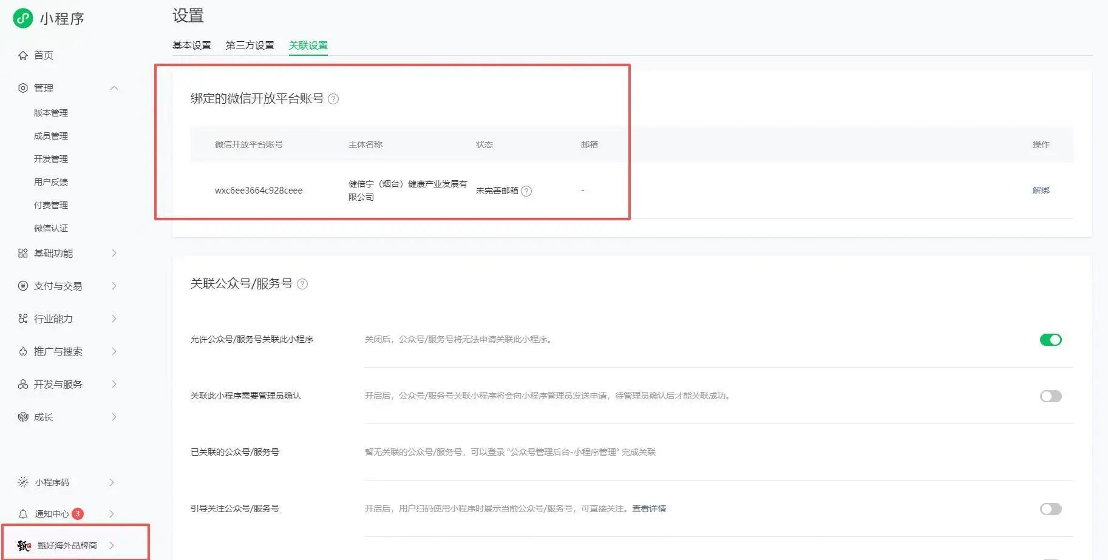Viewport: 1108px width, 560px height.
Task: Open 开发管理 in the sidebar
Action: [x=51, y=159]
